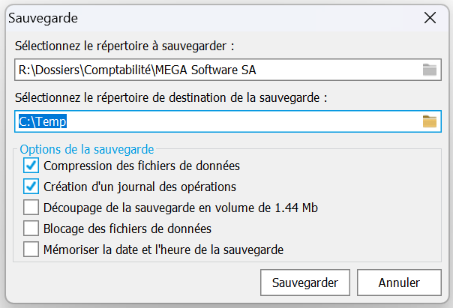Check the remember backup date and time box
The image size is (453, 308).
coord(31,249)
